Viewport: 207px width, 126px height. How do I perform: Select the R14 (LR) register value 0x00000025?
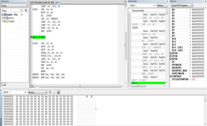(198, 50)
